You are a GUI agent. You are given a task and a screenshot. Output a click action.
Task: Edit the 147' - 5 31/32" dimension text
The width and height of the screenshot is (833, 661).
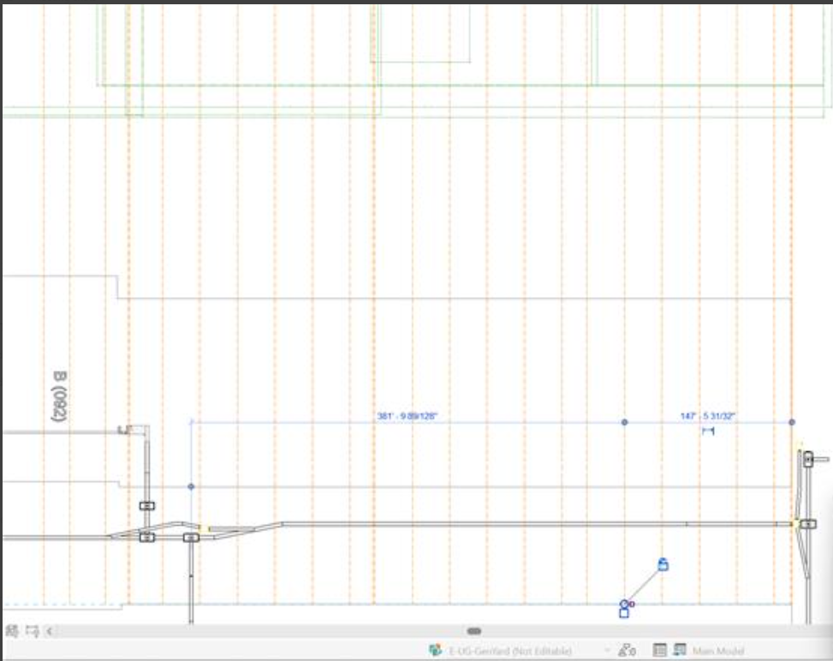[x=708, y=416]
